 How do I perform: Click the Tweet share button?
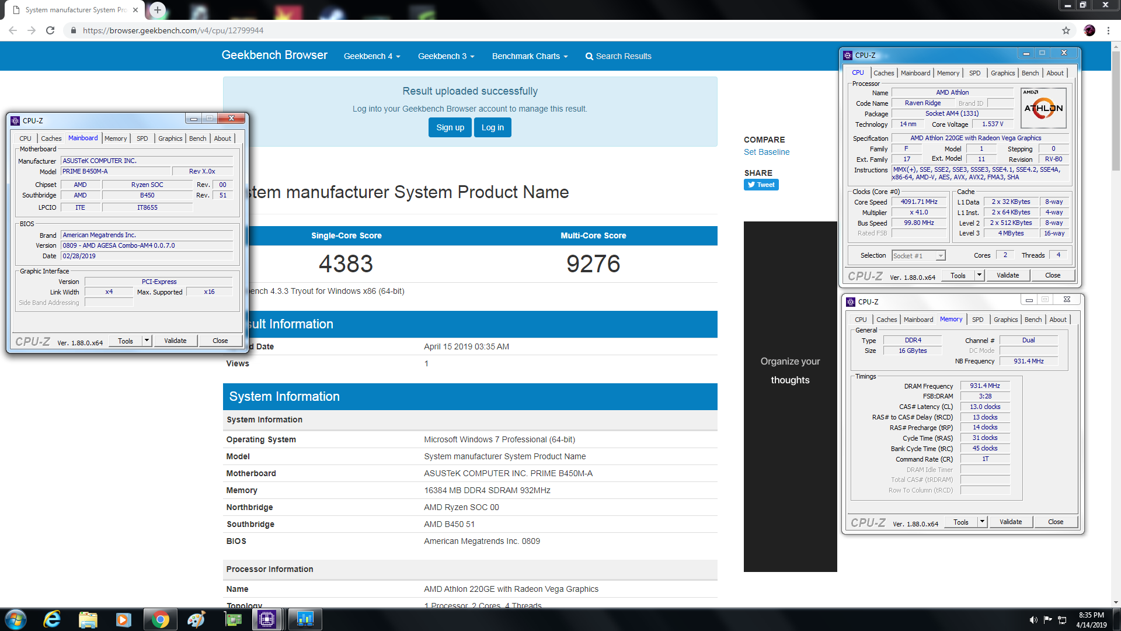point(761,185)
